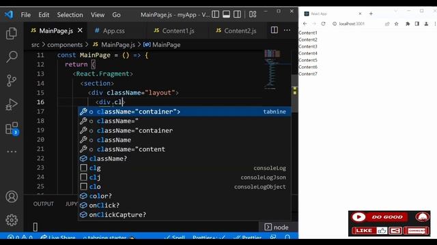Click line number 16 in gutter
Image resolution: width=437 pixels, height=245 pixels.
(x=40, y=102)
